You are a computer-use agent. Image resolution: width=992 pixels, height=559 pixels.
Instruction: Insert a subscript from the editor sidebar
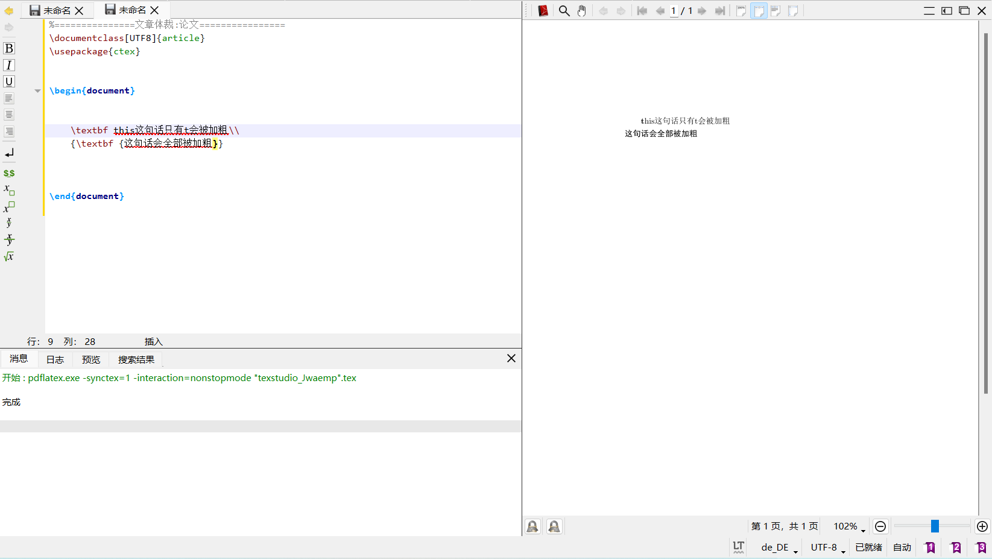click(9, 190)
